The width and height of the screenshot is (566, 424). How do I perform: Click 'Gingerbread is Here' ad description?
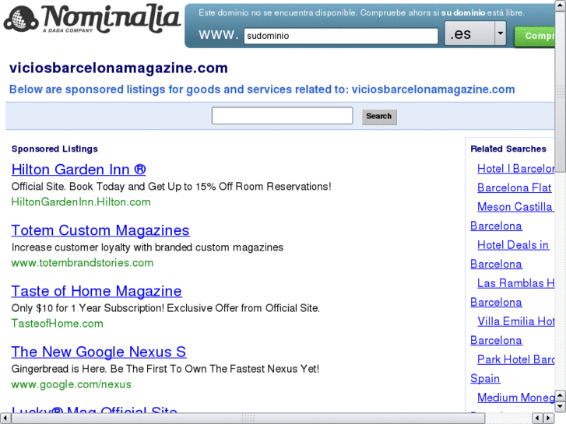click(x=165, y=369)
